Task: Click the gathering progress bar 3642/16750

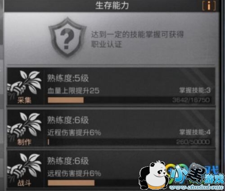Action: [x=129, y=100]
